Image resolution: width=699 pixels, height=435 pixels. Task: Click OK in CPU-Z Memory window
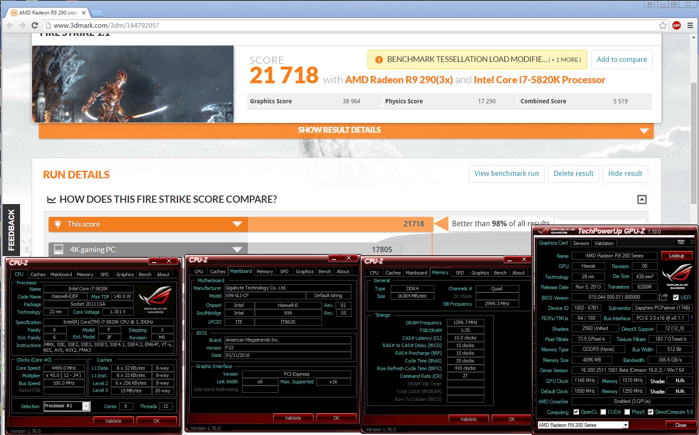512,419
